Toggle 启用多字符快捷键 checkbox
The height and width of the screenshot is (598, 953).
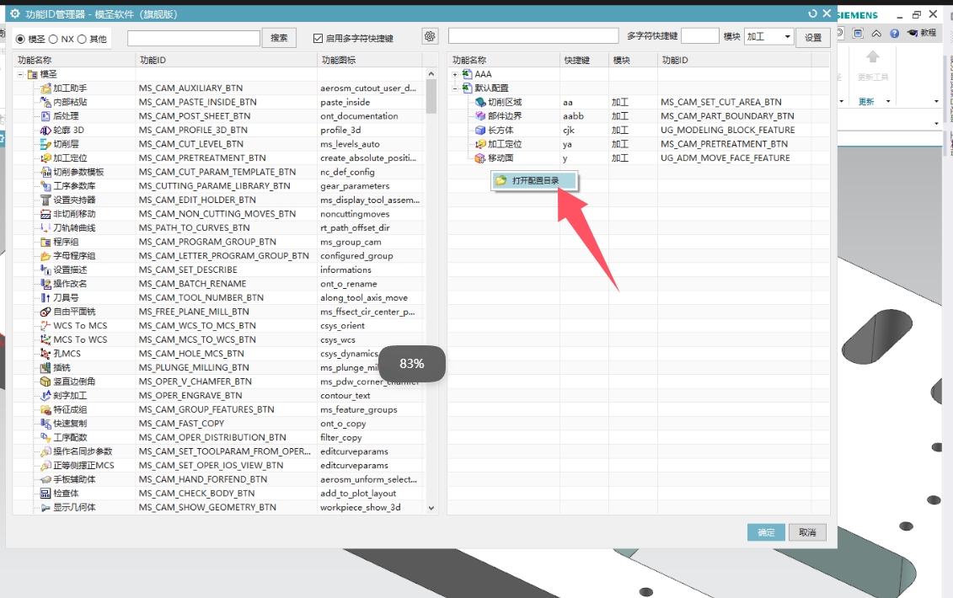[318, 38]
